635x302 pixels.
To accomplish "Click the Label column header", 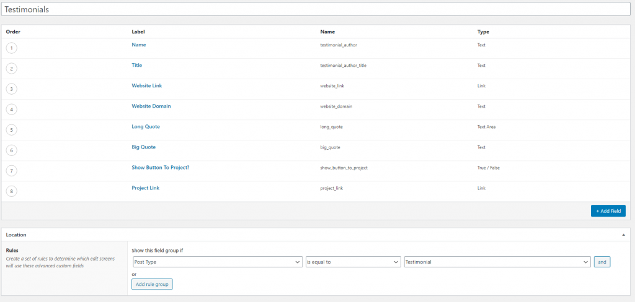I will 138,32.
